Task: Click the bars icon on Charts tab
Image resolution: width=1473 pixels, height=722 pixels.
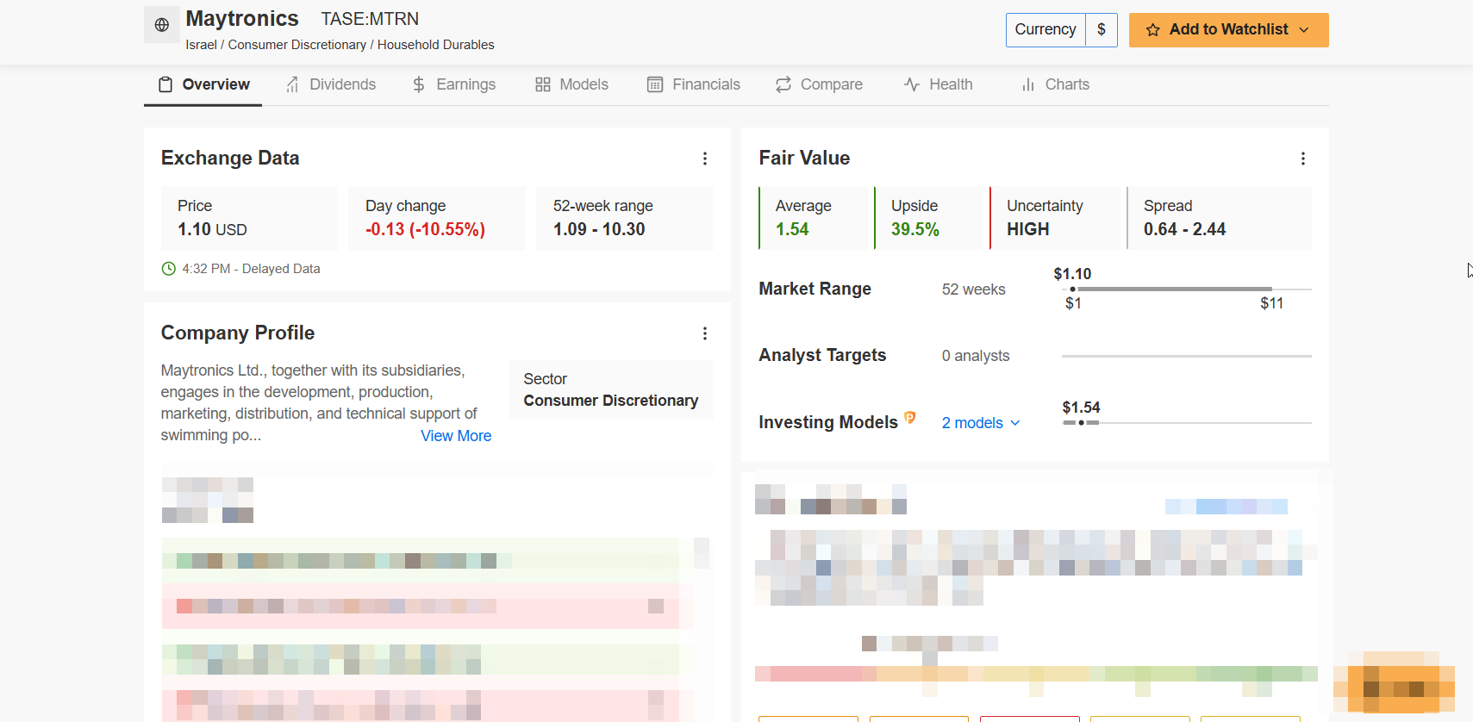Action: (x=1028, y=84)
